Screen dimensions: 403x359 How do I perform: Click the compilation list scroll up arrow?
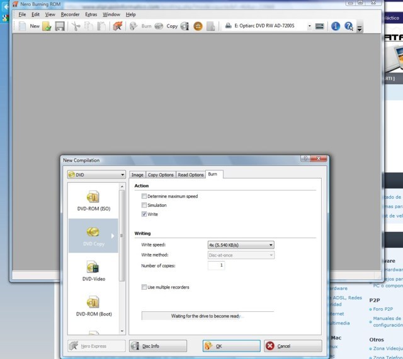click(122, 187)
